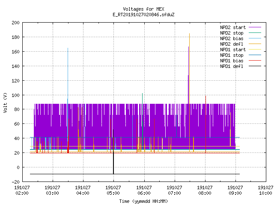Screen dimensions: 274x205
Task: Click the 200 y-axis tick label
Action: pos(15,23)
